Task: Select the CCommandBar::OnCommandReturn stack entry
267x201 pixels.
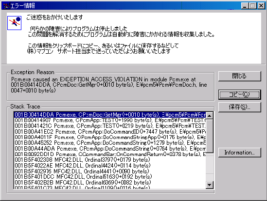Action: coord(110,154)
